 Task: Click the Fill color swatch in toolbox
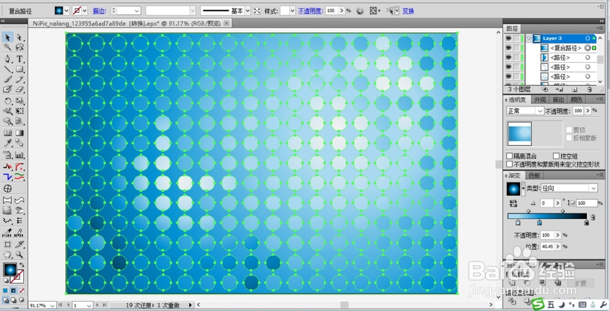(10, 270)
